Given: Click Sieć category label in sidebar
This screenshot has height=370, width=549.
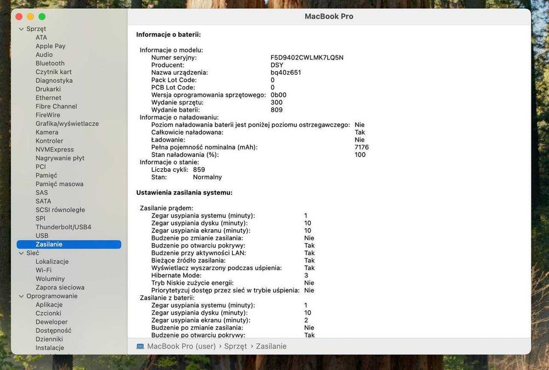Looking at the screenshot, I should coord(32,253).
